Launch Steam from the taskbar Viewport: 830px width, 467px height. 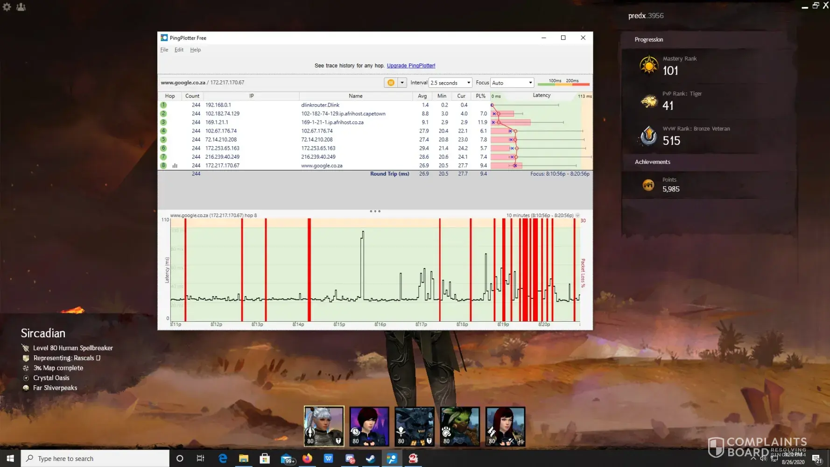click(x=370, y=459)
